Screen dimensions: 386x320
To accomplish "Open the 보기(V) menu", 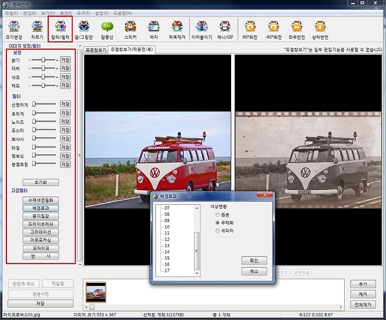I will pyautogui.click(x=48, y=13).
